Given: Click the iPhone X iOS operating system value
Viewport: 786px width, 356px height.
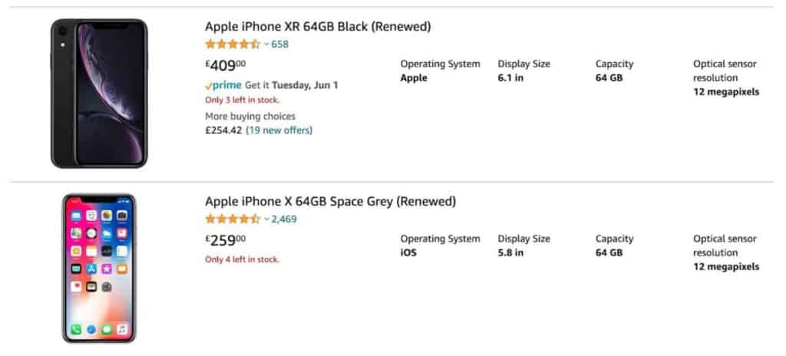Looking at the screenshot, I should pyautogui.click(x=408, y=252).
